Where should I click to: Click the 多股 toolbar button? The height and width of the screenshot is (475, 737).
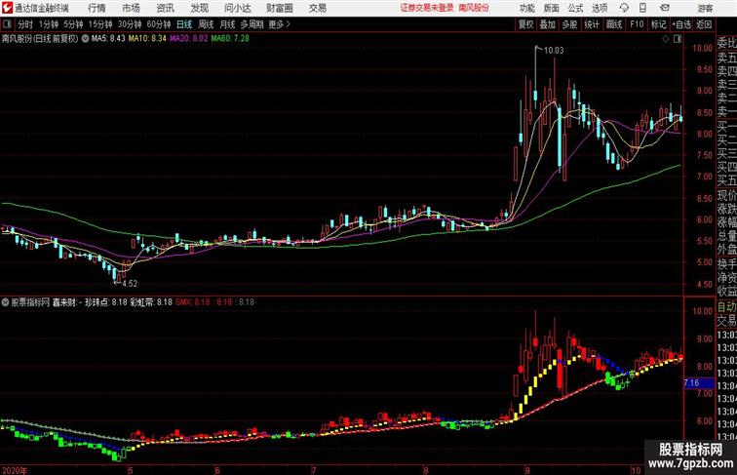click(569, 24)
